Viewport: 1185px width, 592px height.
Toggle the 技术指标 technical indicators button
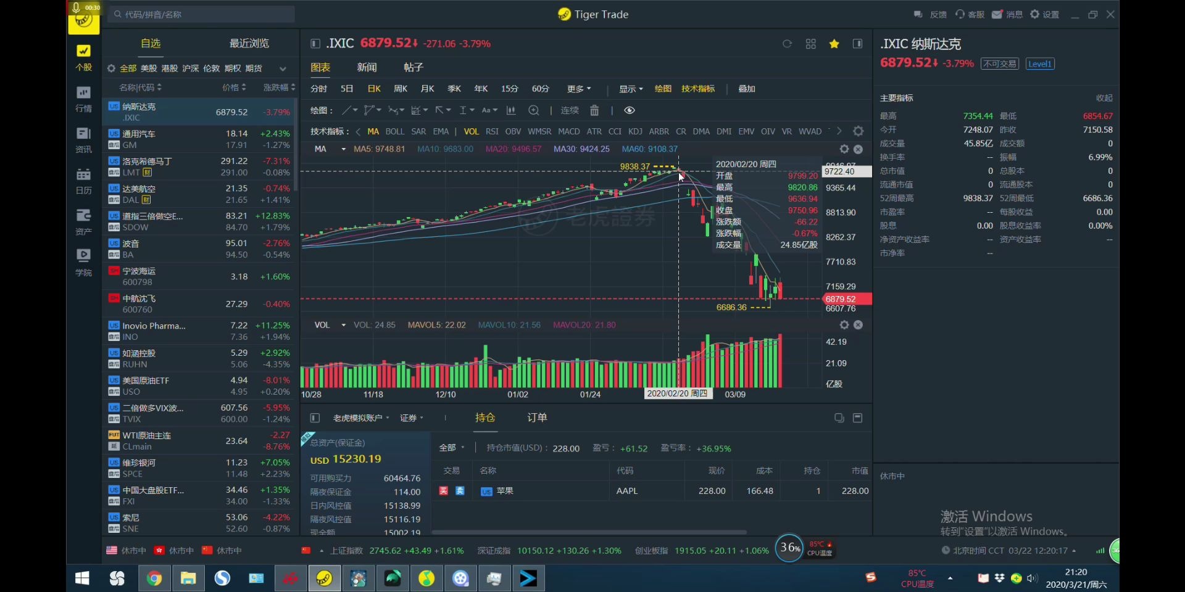pyautogui.click(x=698, y=89)
